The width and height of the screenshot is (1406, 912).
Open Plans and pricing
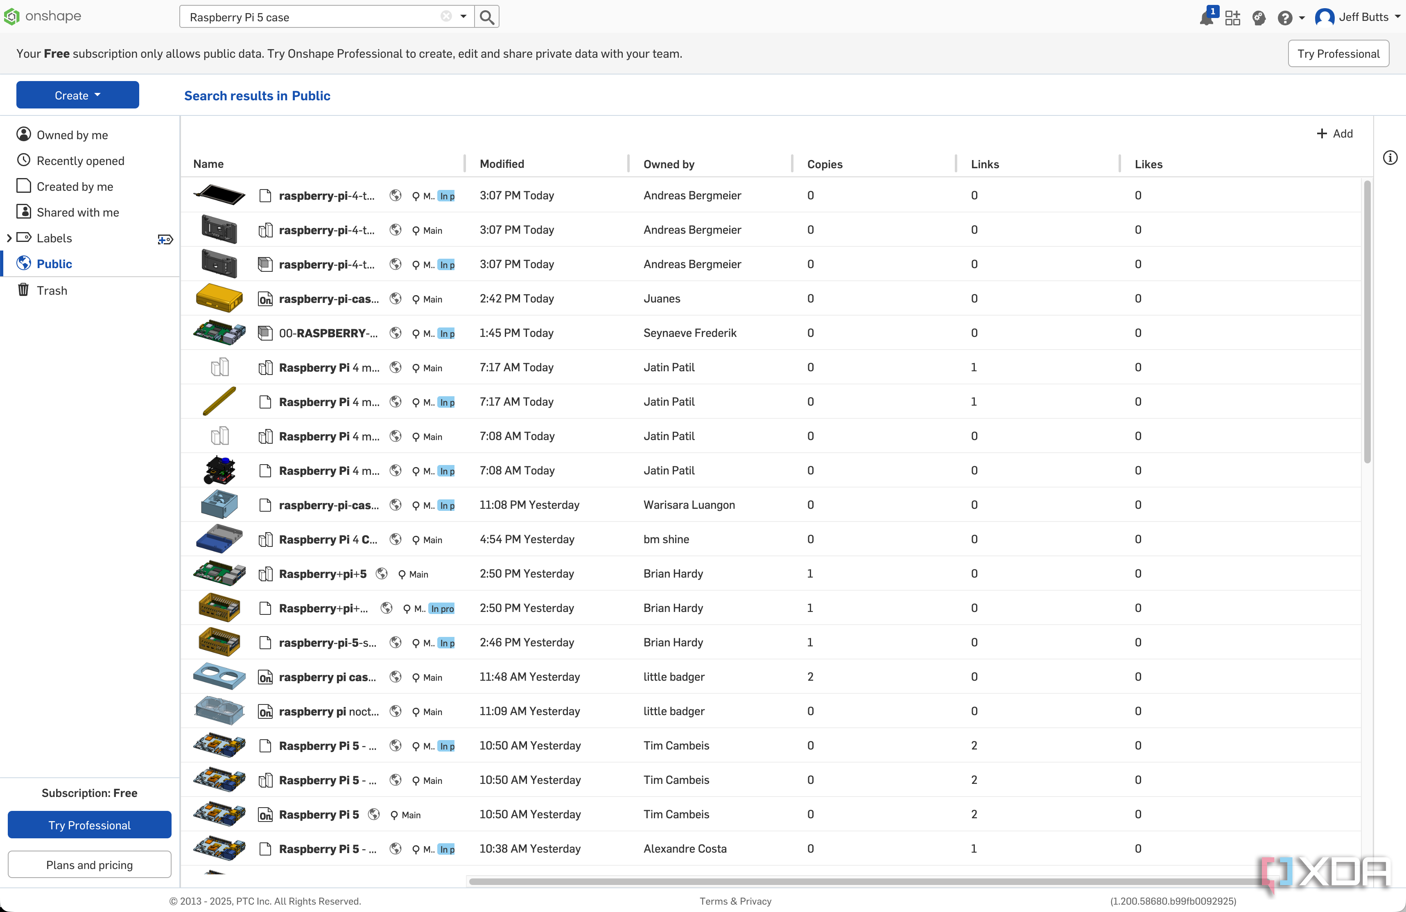pyautogui.click(x=90, y=865)
